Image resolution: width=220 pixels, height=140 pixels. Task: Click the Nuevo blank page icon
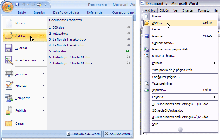tap(9, 23)
